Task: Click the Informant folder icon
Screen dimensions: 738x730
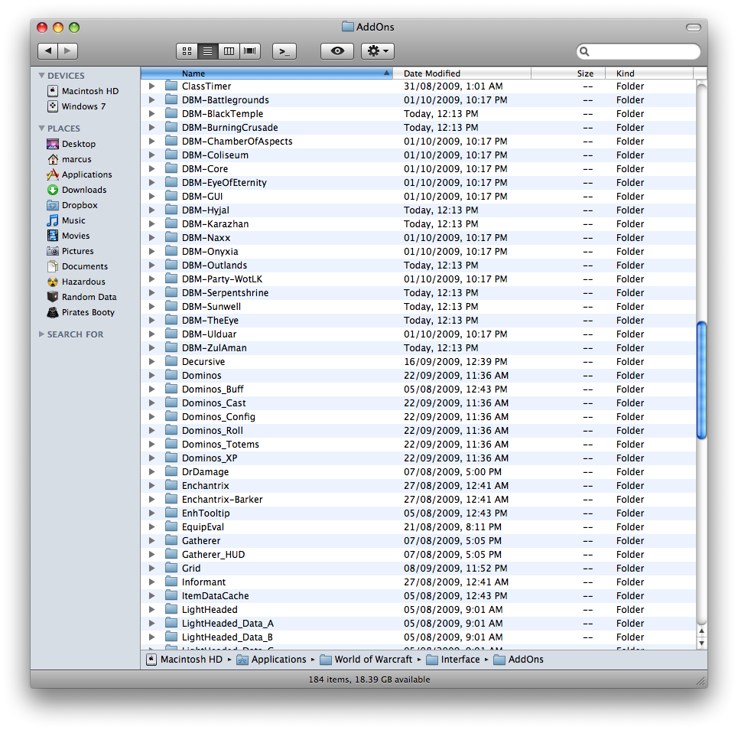Action: point(171,582)
